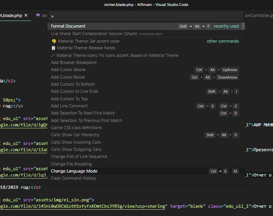This screenshot has height=216, width=273.
Task: Run Cache CSS class definitions
Action: tap(146, 128)
